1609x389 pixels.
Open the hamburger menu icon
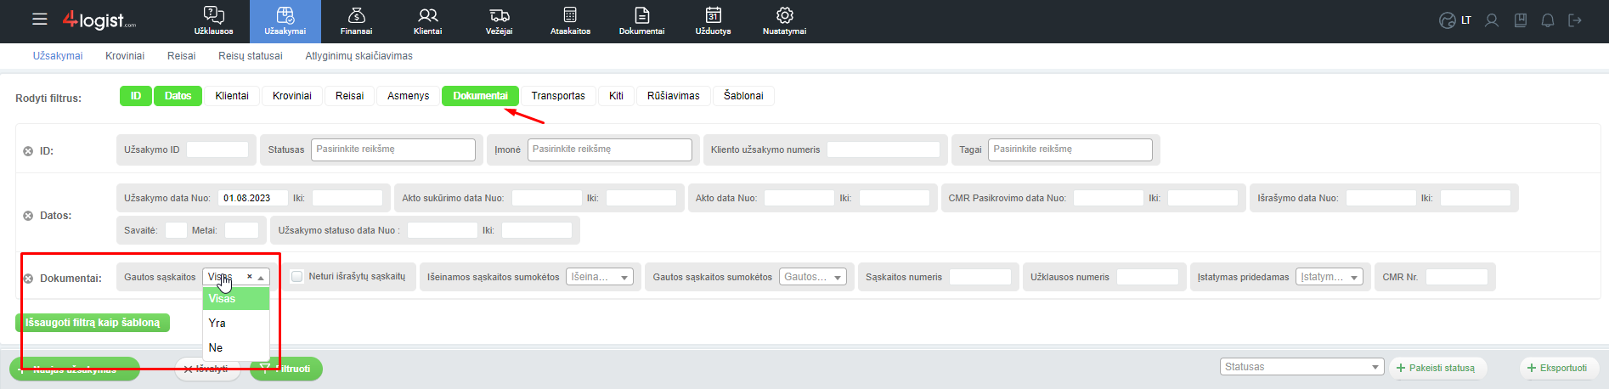(40, 19)
